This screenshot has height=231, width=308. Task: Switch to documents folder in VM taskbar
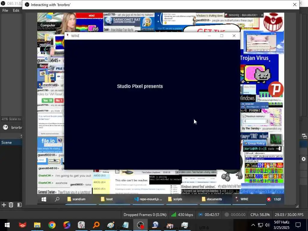coord(215,199)
